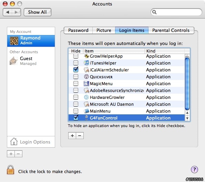Sort by the Kind column header
The width and height of the screenshot is (205, 182).
point(165,51)
